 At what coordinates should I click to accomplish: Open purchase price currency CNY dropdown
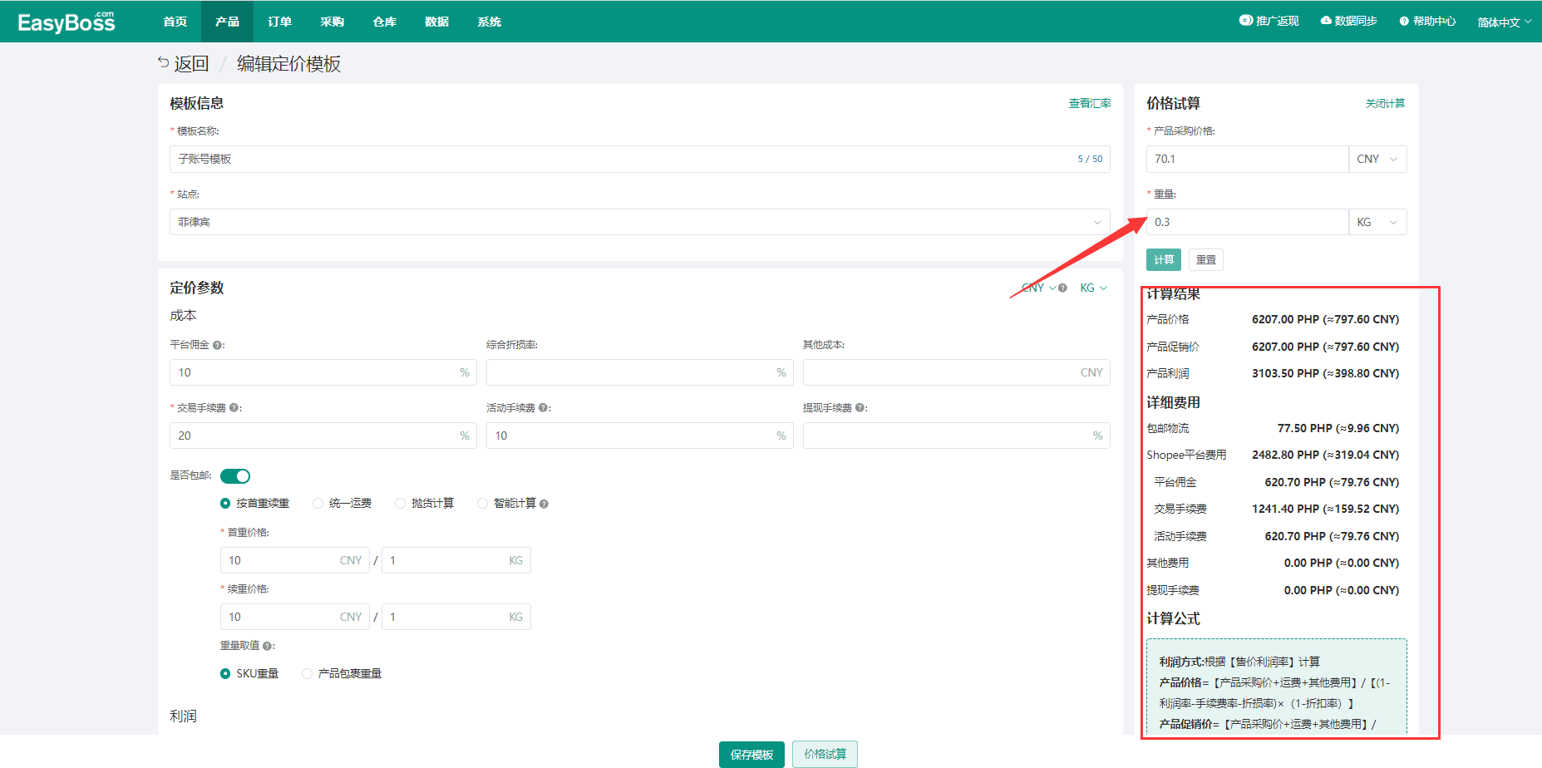click(1377, 160)
